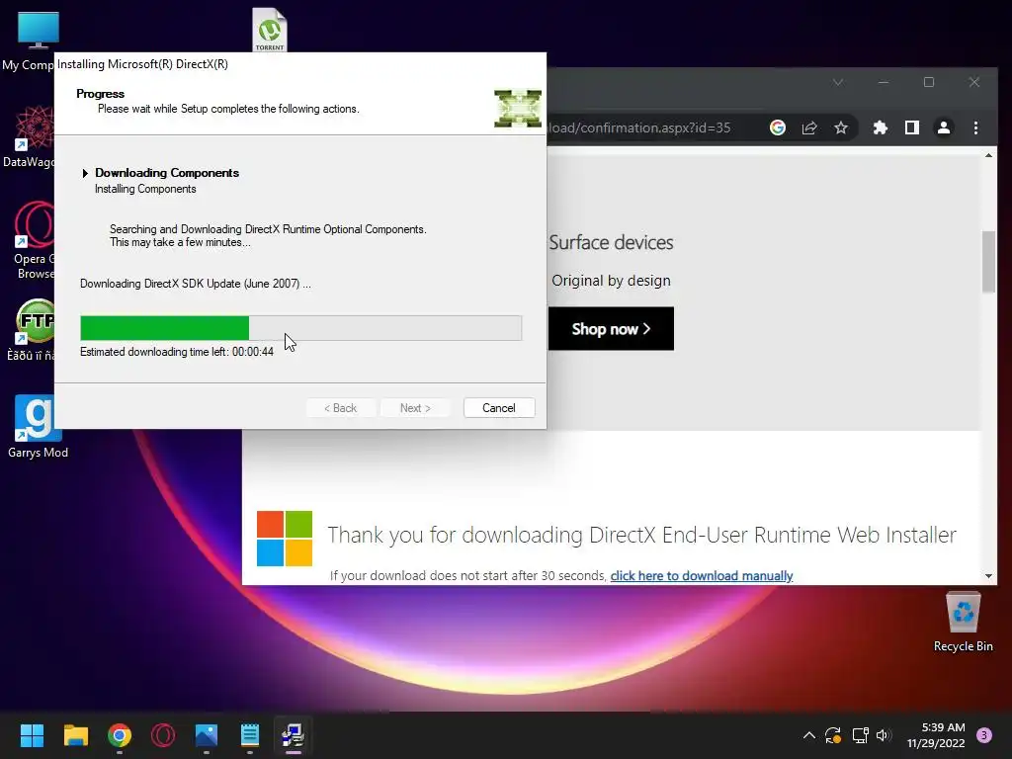Open the clock and date panel
This screenshot has height=759, width=1012.
pyautogui.click(x=936, y=735)
